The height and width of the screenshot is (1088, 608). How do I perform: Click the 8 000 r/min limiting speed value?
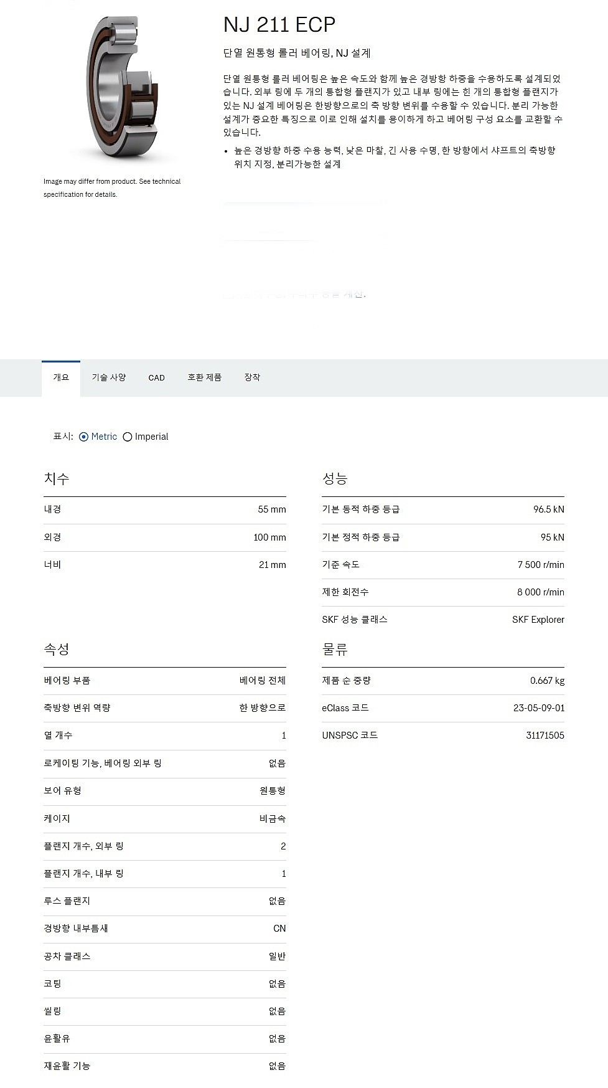click(541, 592)
